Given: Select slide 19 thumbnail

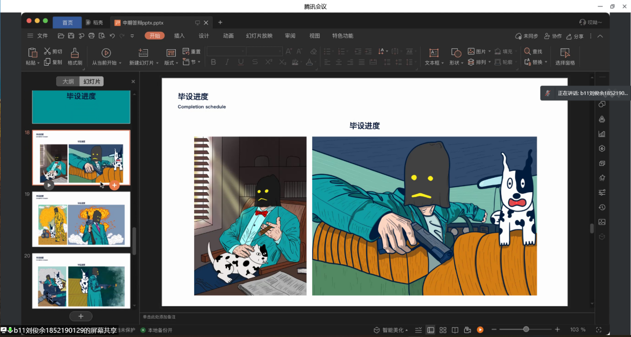Looking at the screenshot, I should click(81, 219).
